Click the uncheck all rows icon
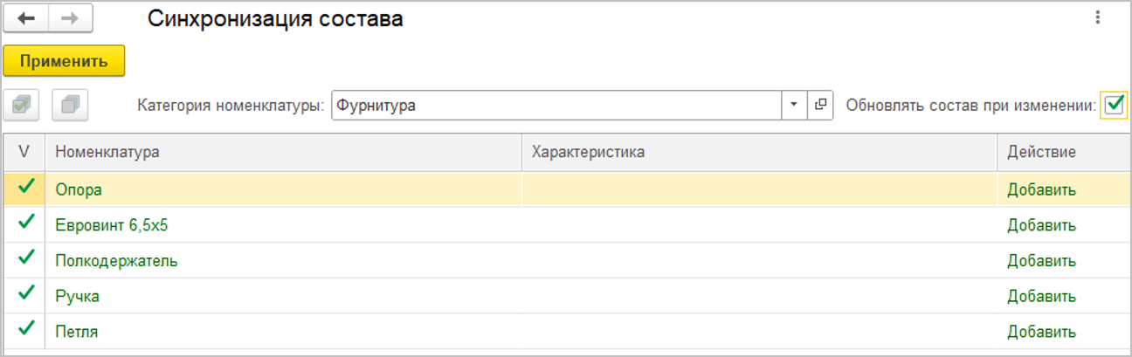 tap(71, 106)
